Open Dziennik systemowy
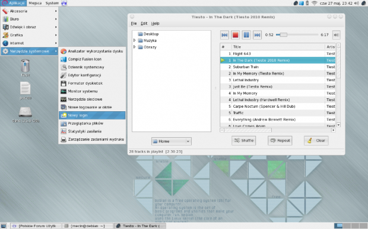Screen dimensions: 368x229 click(92, 67)
